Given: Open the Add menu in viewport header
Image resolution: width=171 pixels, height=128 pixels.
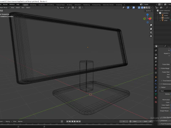Looking at the screenshot, I should [23, 7].
